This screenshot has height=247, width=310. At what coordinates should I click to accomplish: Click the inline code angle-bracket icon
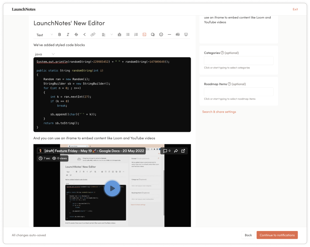(84, 35)
